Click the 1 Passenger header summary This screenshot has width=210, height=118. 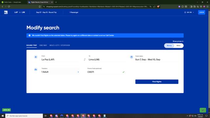click(74, 12)
